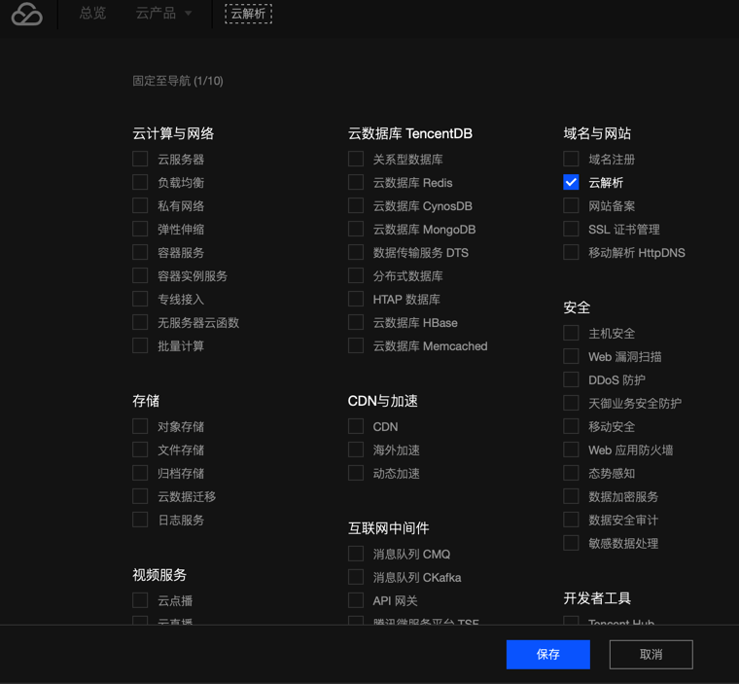The image size is (739, 684).
Task: Tick 云数据库 HBase checkbox
Action: tap(356, 322)
